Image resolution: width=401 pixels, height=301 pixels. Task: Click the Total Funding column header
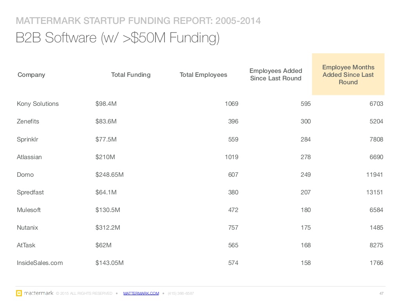click(x=131, y=75)
